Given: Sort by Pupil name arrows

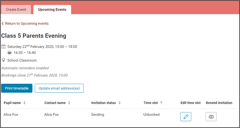Looking at the screenshot, I should (x=24, y=103).
